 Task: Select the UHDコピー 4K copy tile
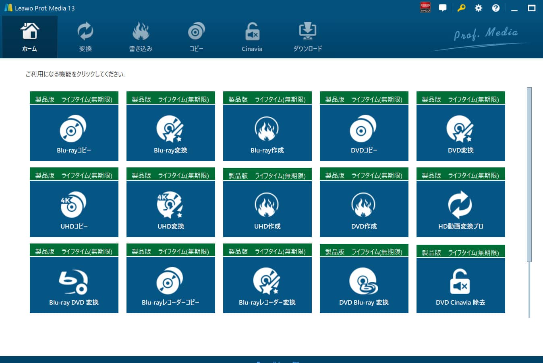point(74,209)
